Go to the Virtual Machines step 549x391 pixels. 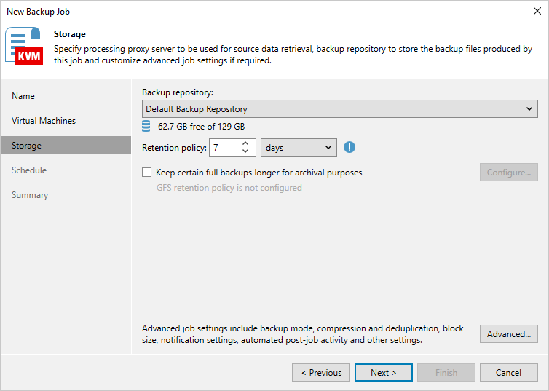(x=44, y=121)
